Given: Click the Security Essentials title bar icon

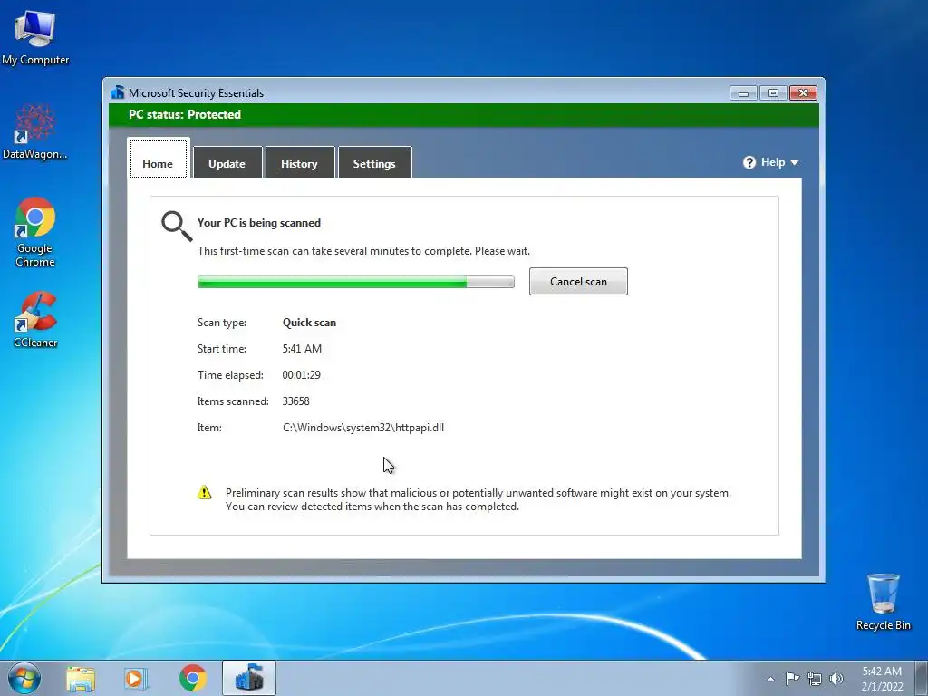Looking at the screenshot, I should 117,92.
